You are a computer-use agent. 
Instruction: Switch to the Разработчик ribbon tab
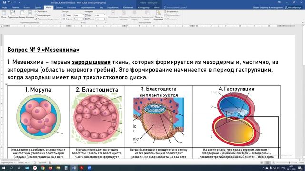tap(113, 8)
